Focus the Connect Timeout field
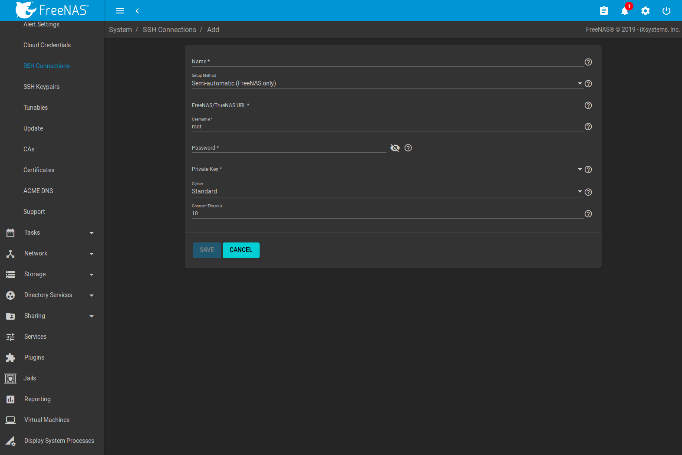 pyautogui.click(x=388, y=213)
